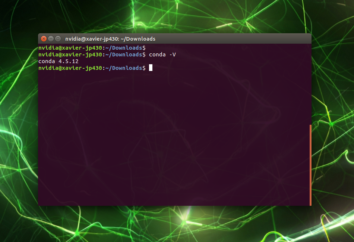This screenshot has height=242, width=354.
Task: Maximize the terminal window
Action: point(58,39)
